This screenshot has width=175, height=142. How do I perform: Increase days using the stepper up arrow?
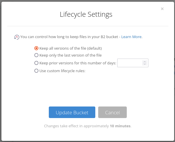[x=145, y=62]
